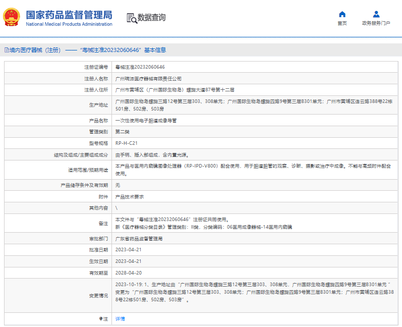
Task: Click 首页 label text
Action: click(x=342, y=23)
